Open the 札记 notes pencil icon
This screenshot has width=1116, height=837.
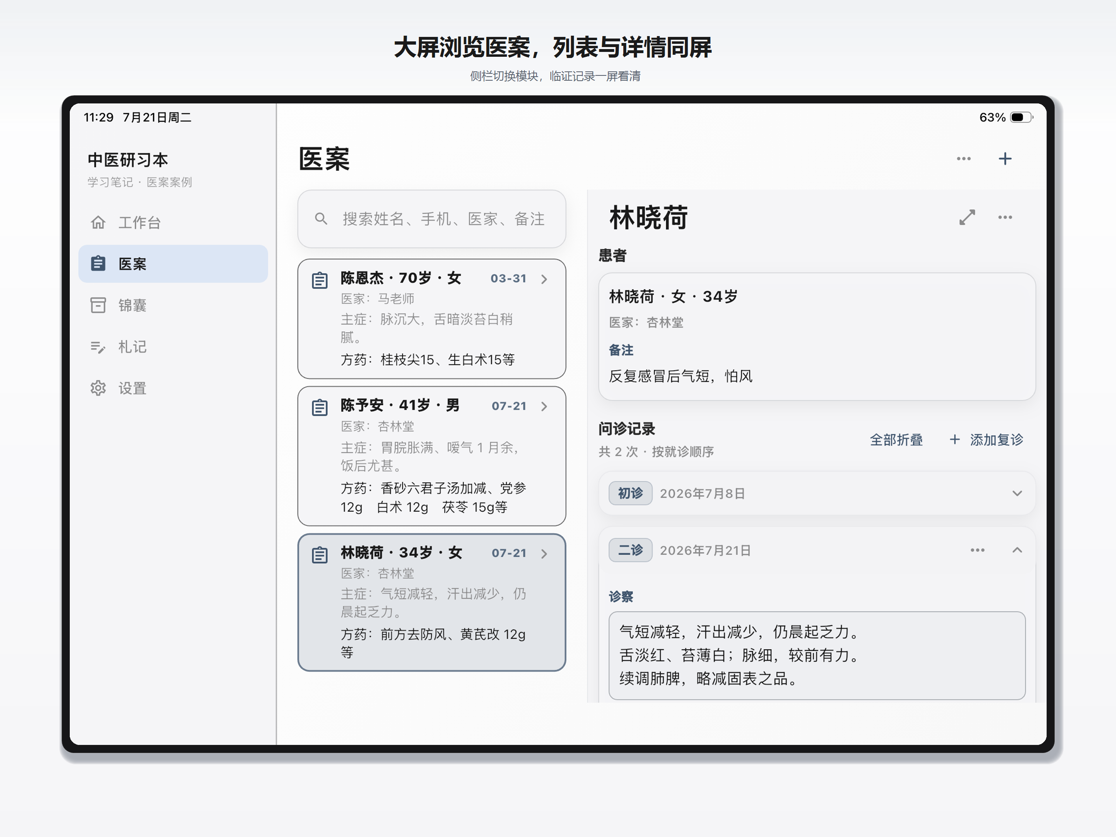pos(98,347)
